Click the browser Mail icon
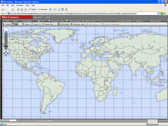This screenshot has height=126, width=168. 55,9
